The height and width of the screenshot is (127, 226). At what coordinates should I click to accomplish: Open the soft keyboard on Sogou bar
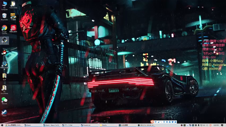pyautogui.click(x=167, y=122)
